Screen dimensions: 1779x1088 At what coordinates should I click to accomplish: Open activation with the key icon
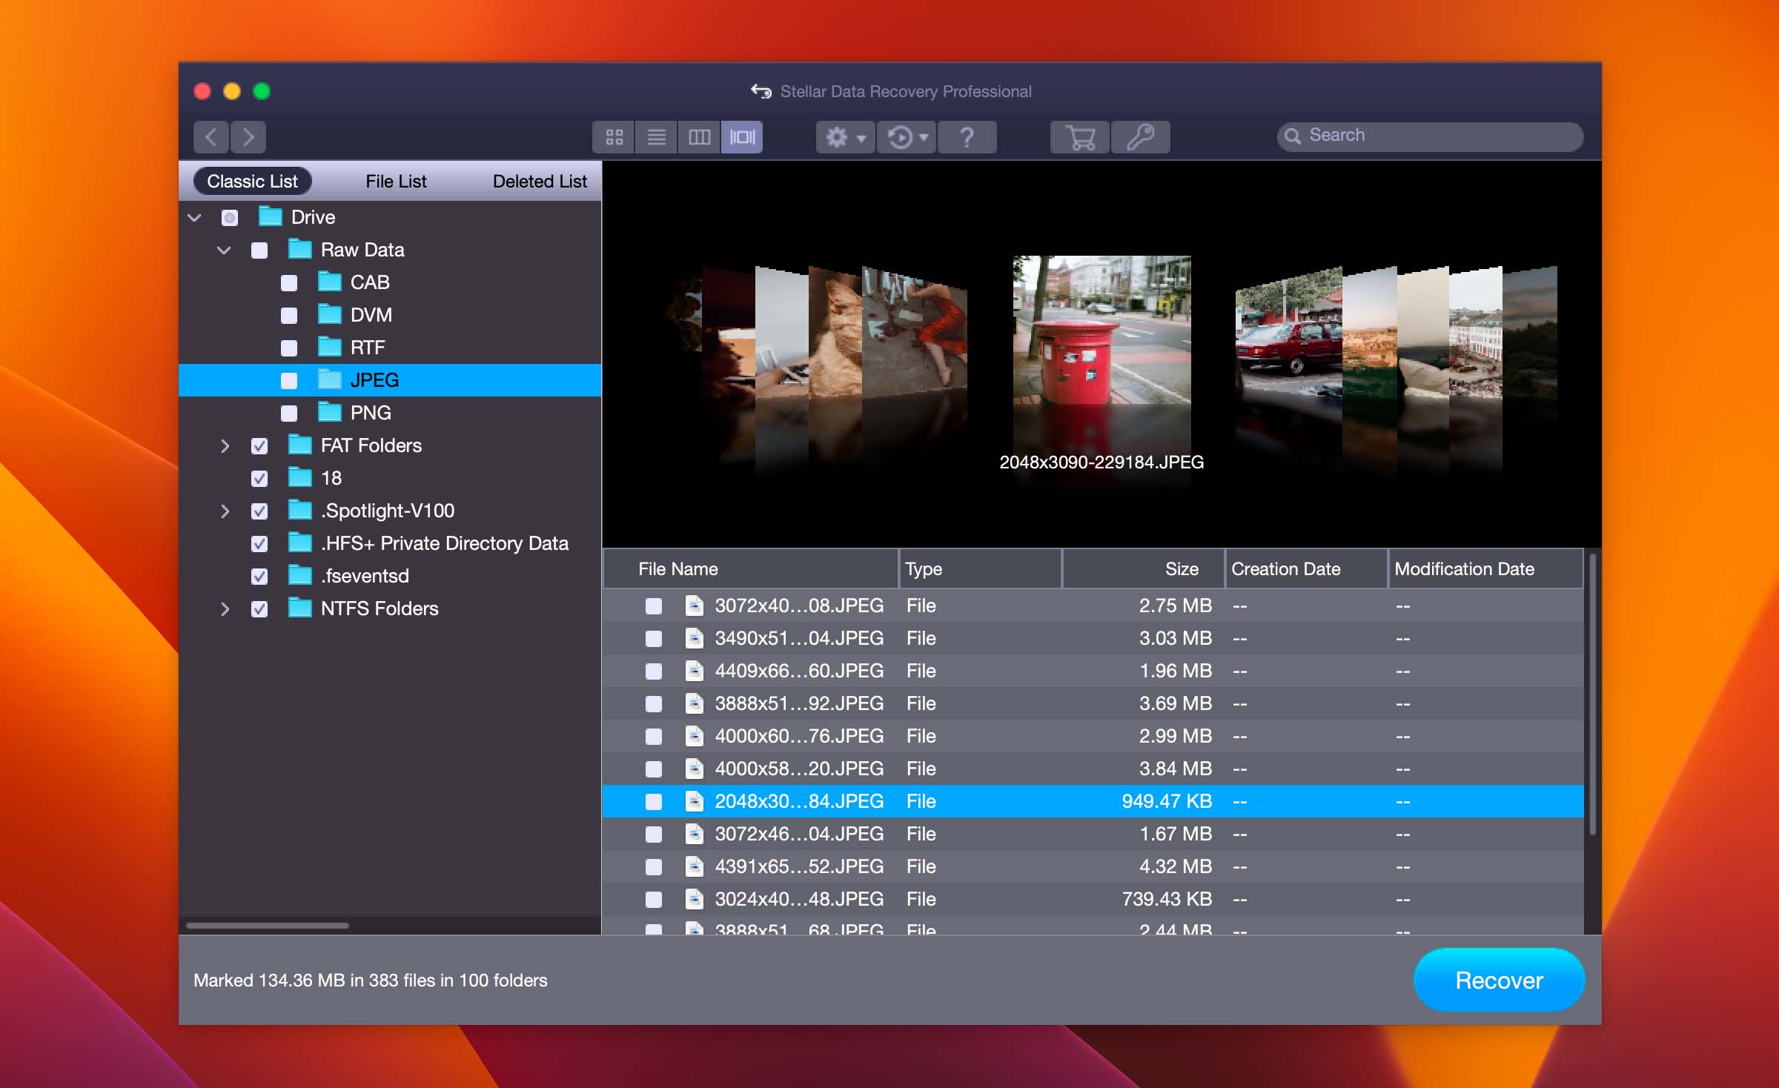tap(1141, 137)
